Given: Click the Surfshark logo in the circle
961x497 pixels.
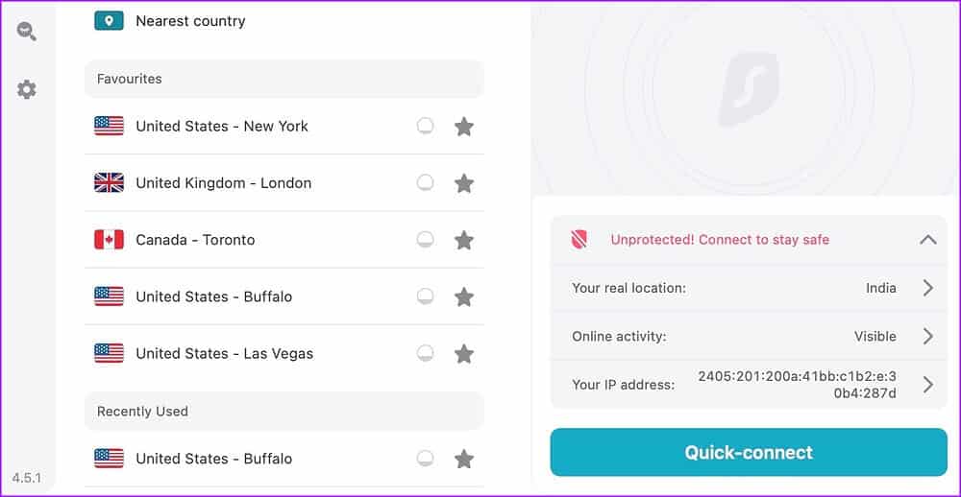Looking at the screenshot, I should (x=747, y=89).
